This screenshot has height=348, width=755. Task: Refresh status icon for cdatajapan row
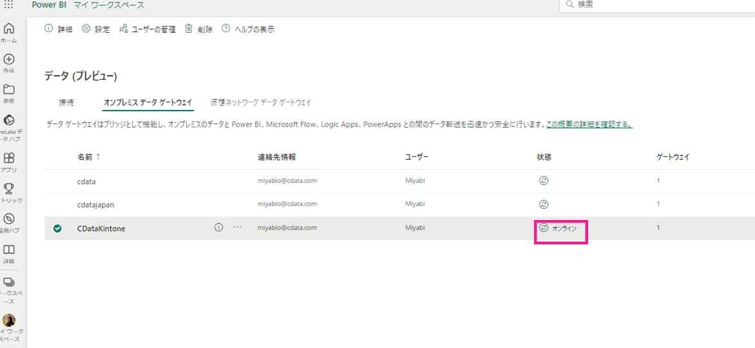(x=544, y=205)
